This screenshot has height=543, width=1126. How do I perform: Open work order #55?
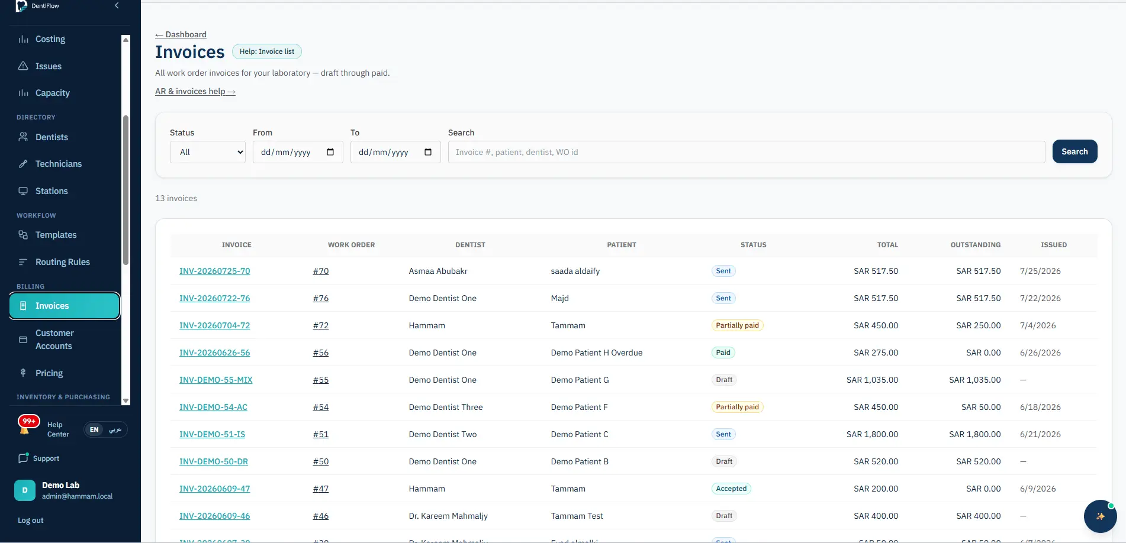tap(321, 380)
